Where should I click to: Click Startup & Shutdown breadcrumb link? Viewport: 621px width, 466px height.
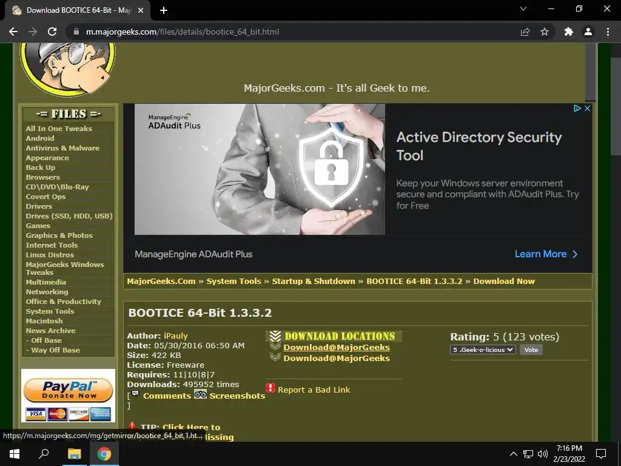coord(314,281)
